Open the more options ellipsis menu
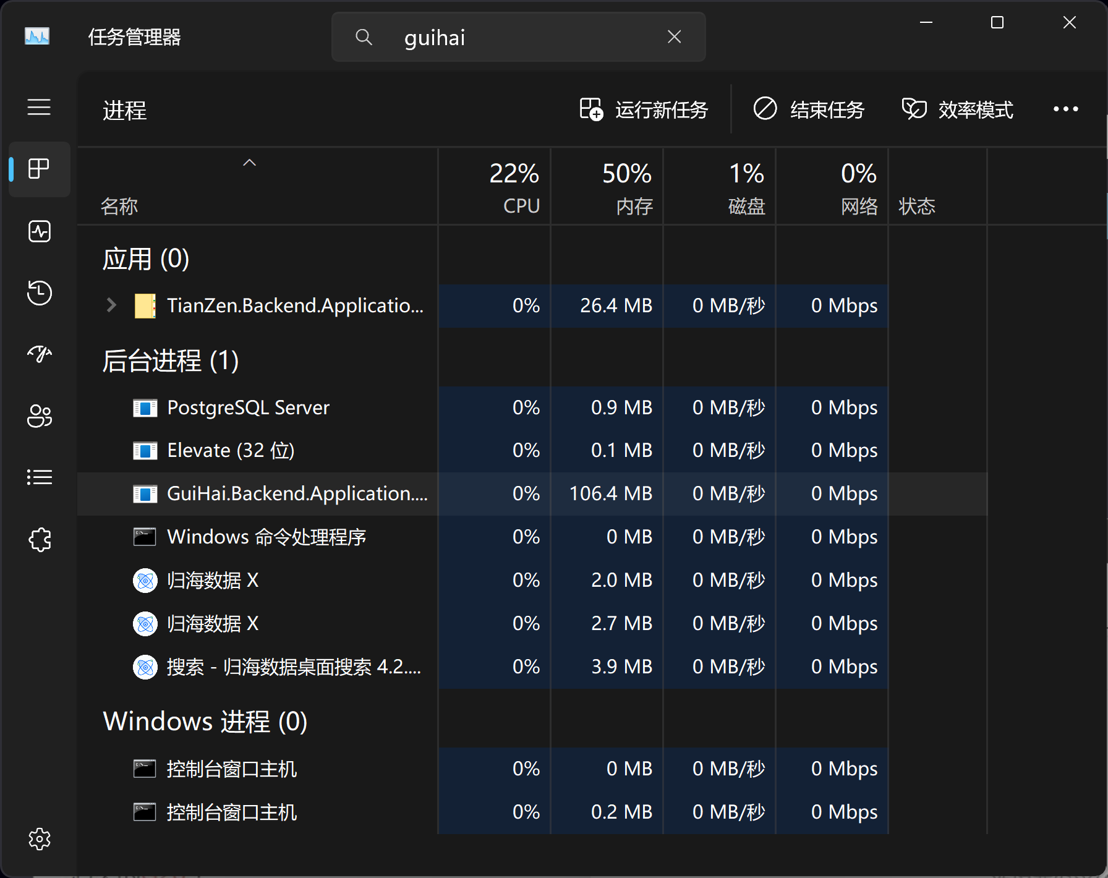1108x878 pixels. [x=1065, y=109]
